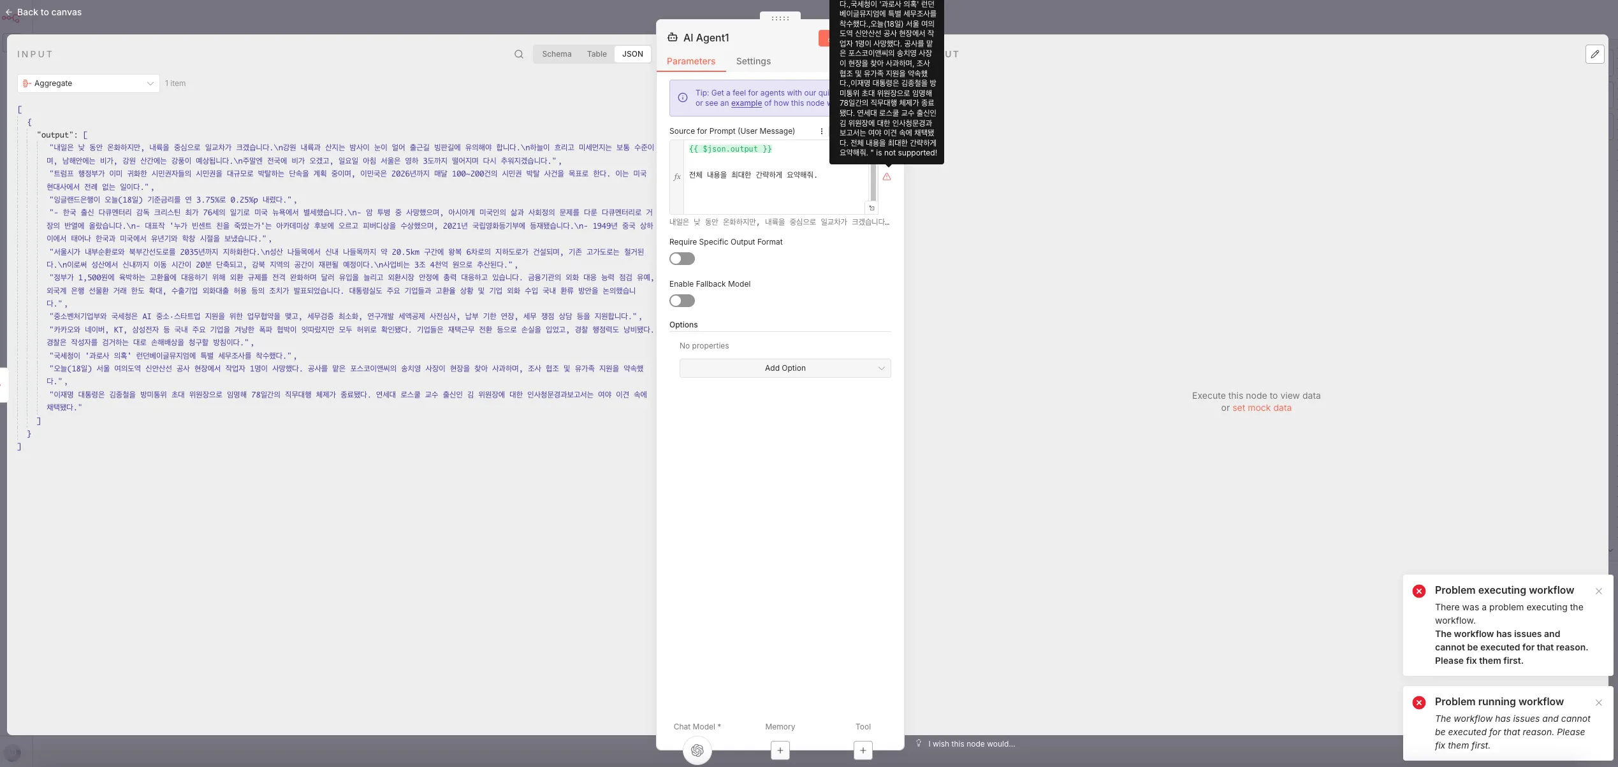Switch input view to Table
Screen dimensions: 1618x767
[x=597, y=54]
